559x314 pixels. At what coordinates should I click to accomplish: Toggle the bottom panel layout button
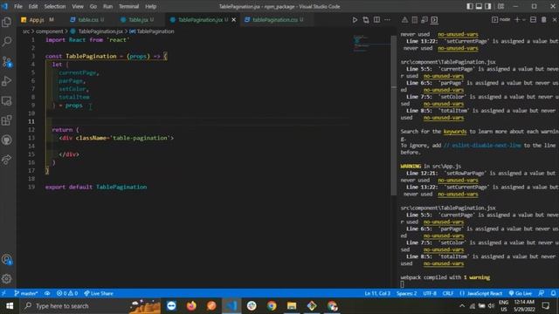coord(479,6)
